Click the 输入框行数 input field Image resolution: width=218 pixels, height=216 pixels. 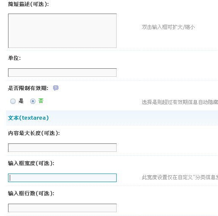62,208
